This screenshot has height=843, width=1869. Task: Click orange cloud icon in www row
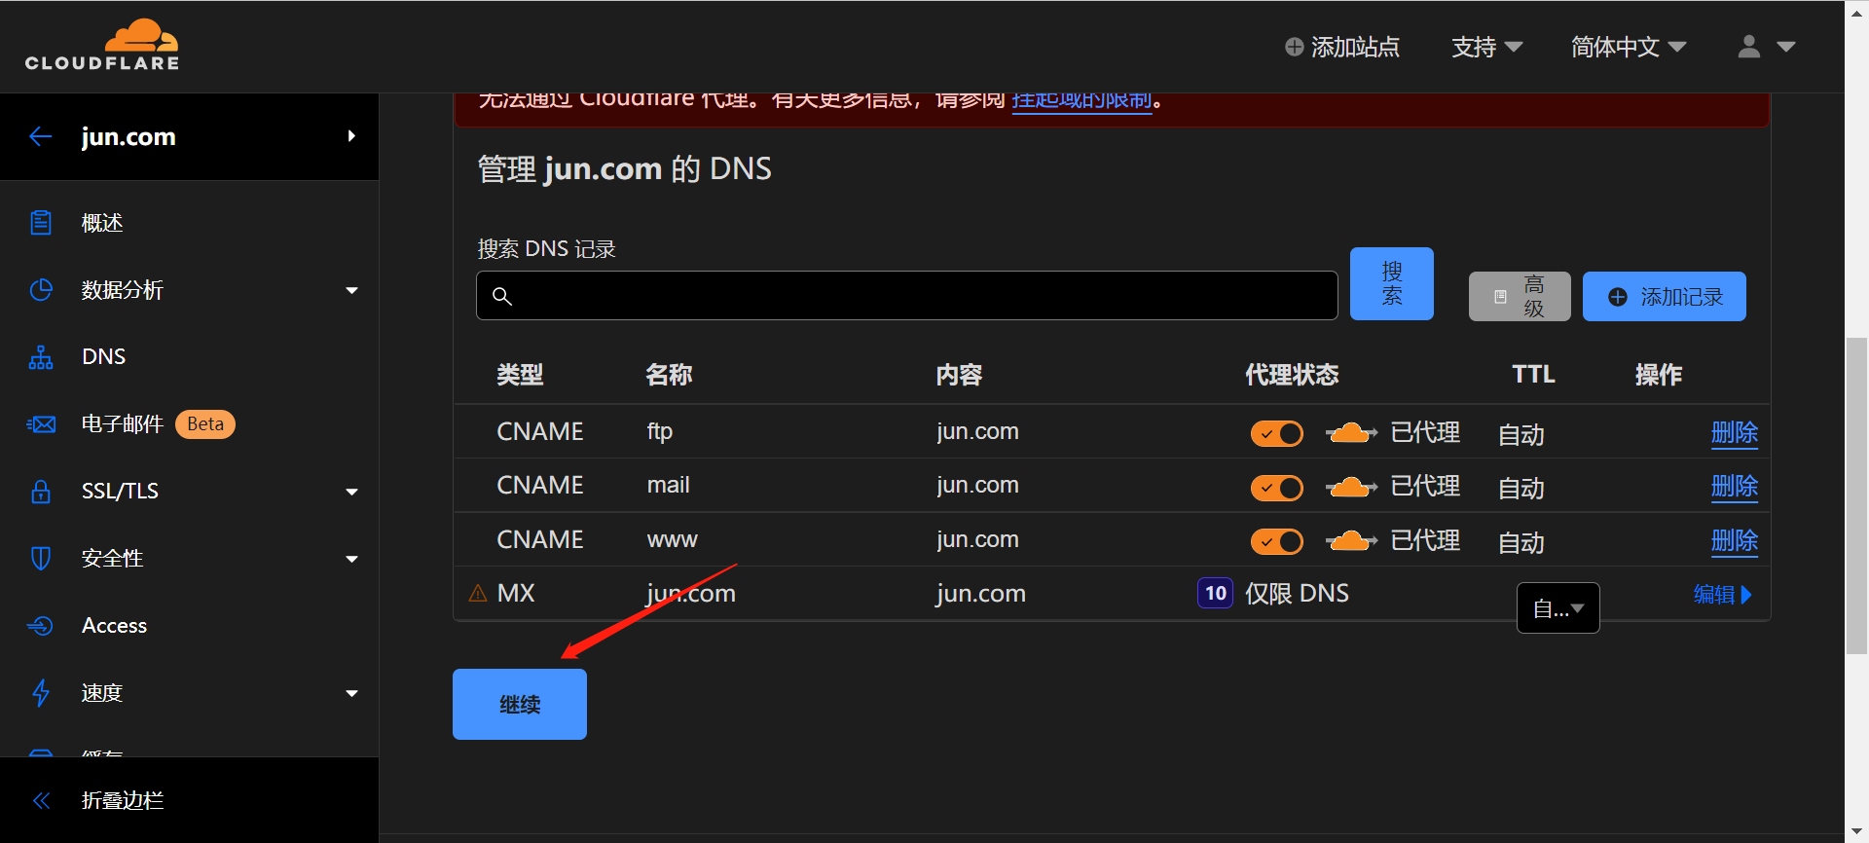(1351, 541)
